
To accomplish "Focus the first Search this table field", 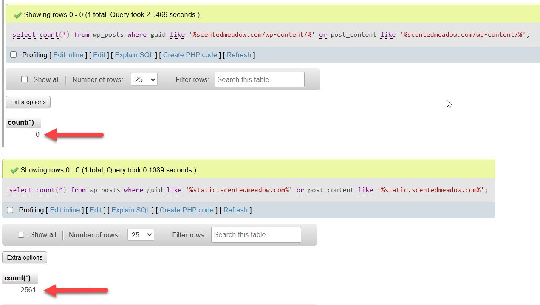I will point(260,79).
